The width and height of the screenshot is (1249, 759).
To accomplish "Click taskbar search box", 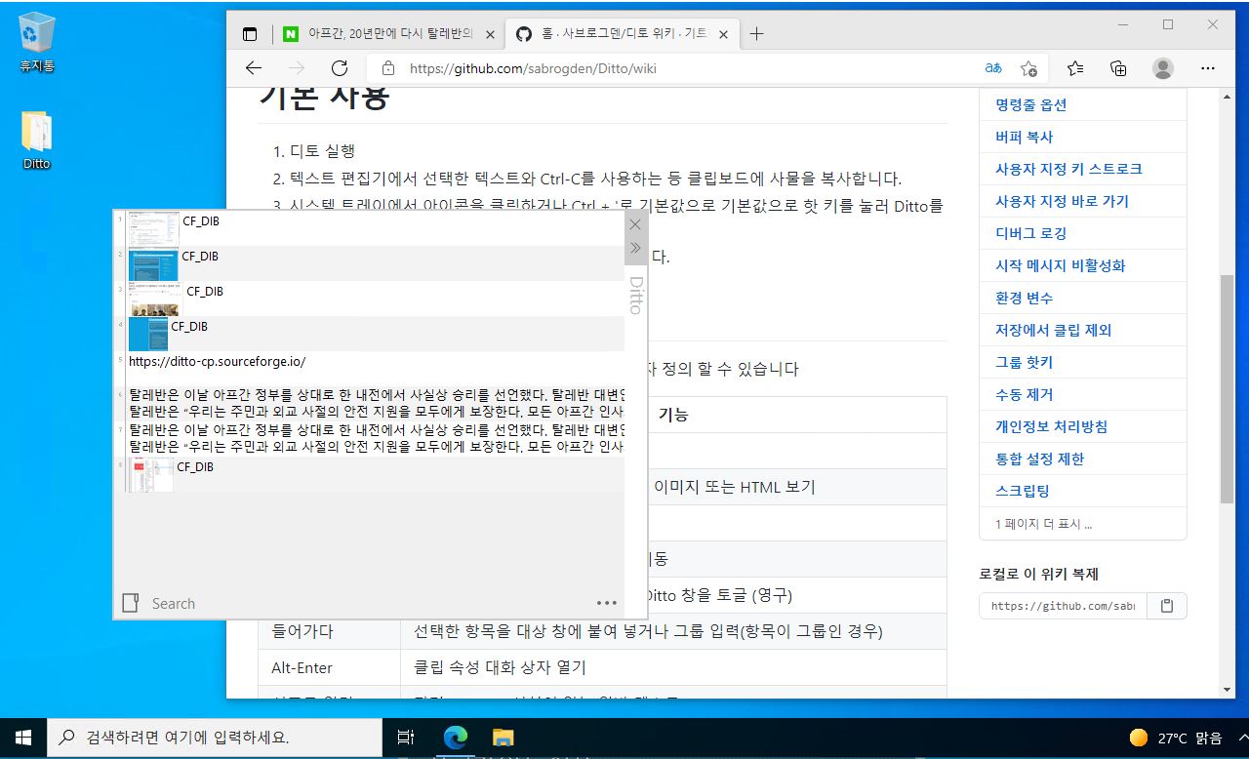I will (215, 737).
